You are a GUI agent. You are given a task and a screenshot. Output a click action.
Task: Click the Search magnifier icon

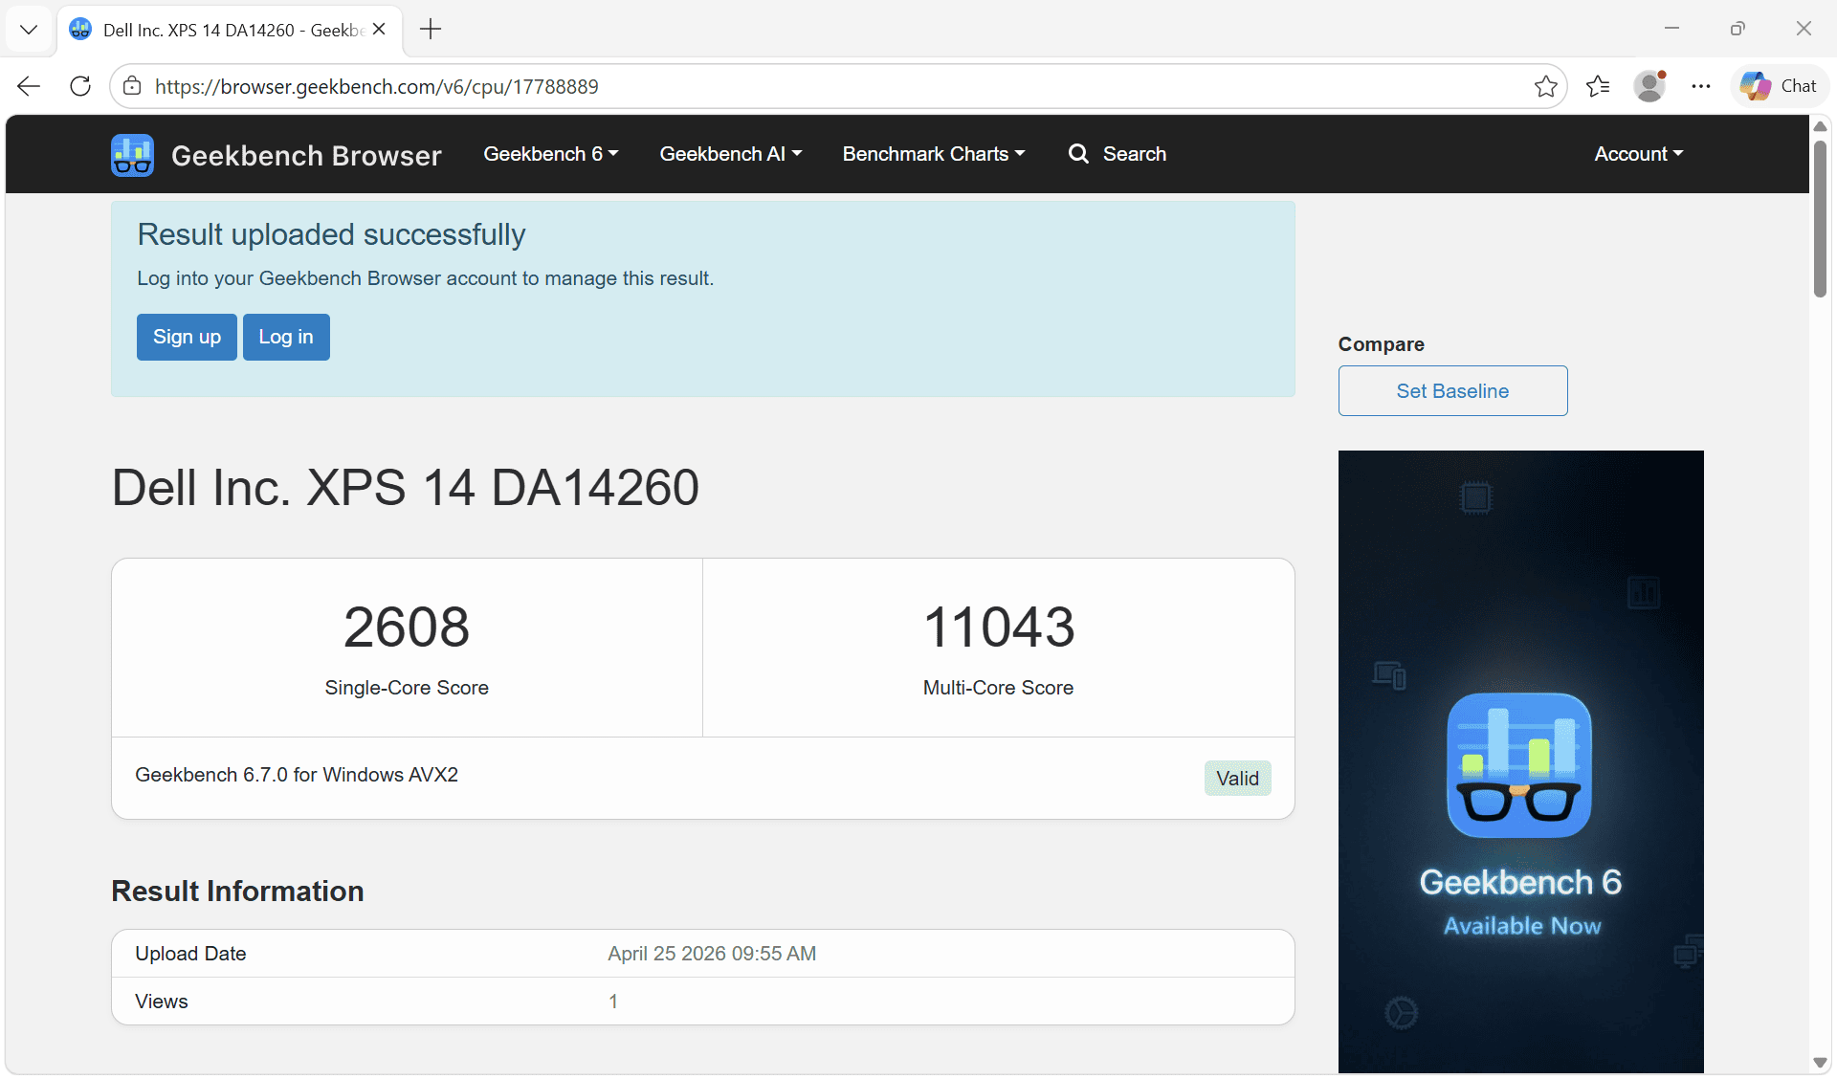(x=1078, y=154)
